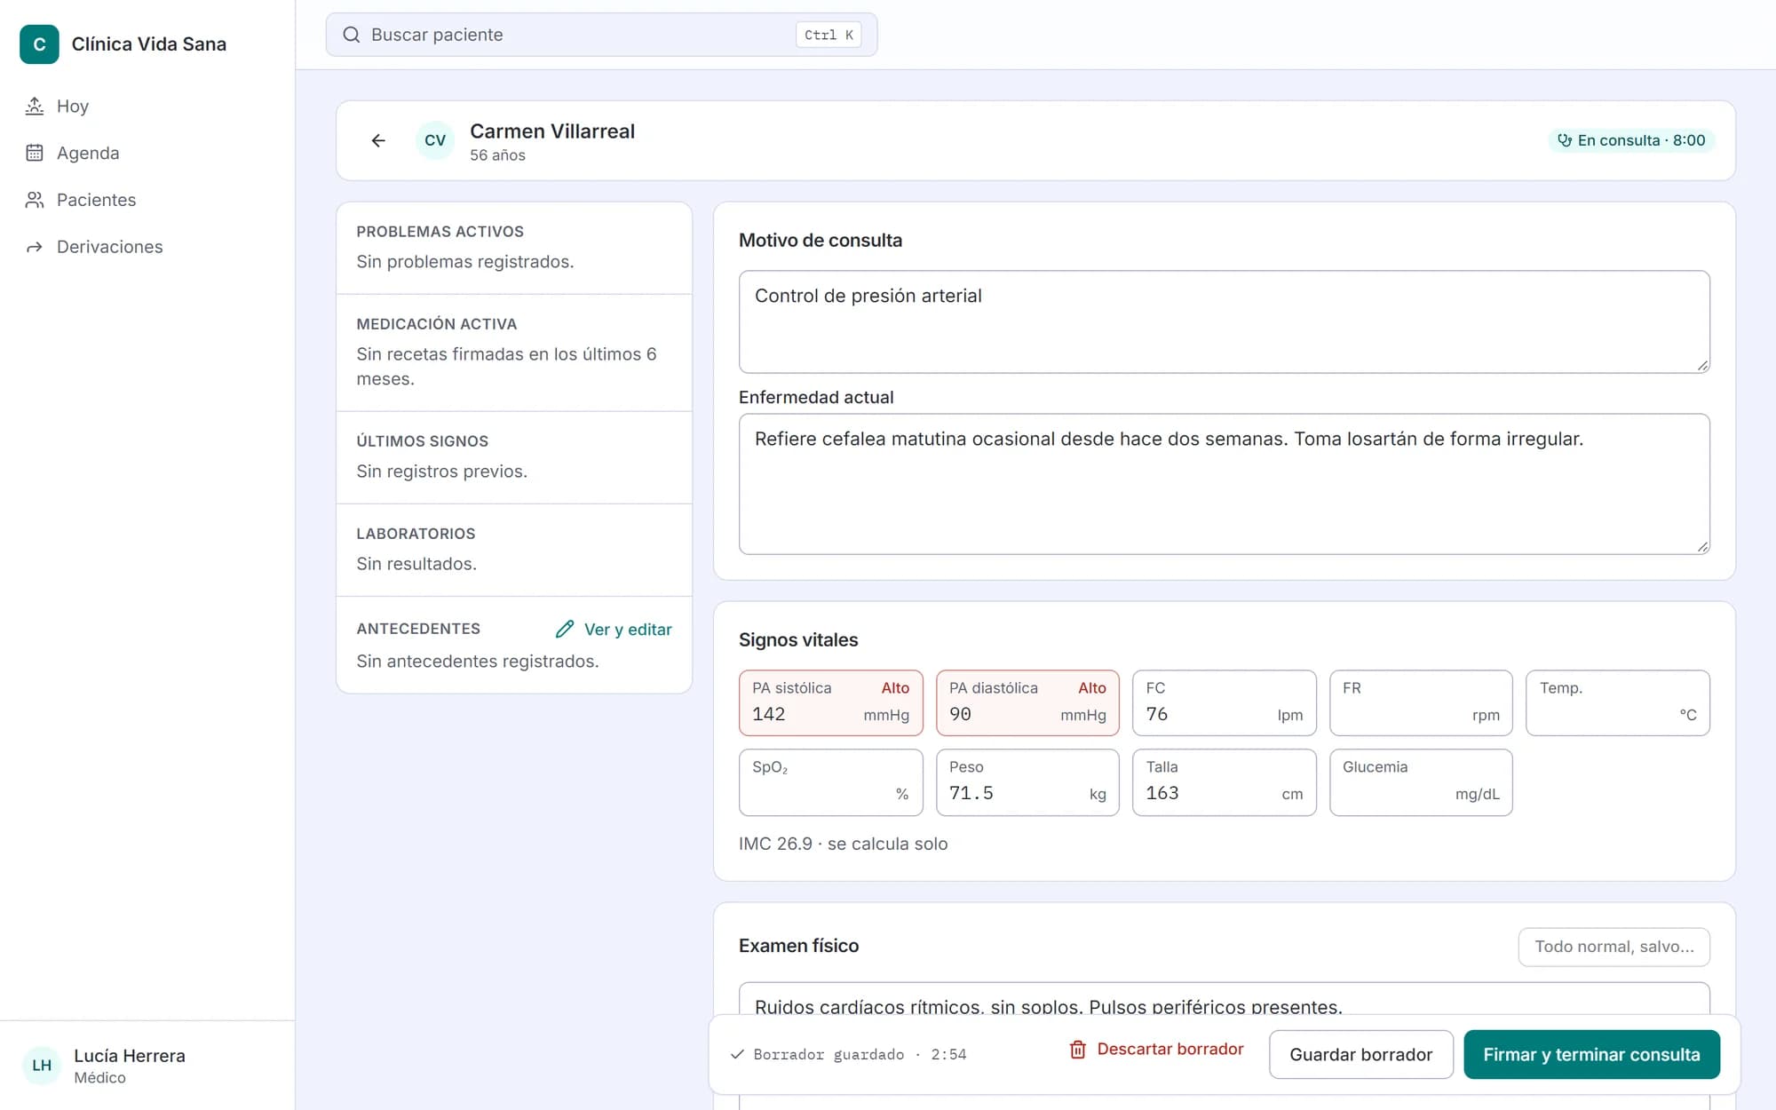Image resolution: width=1776 pixels, height=1110 pixels.
Task: Click the Hoy sunrise icon in sidebar
Action: pos(35,107)
